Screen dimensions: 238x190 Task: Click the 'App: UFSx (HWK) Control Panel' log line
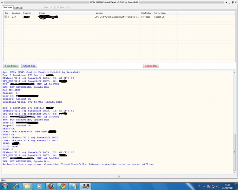(41, 72)
